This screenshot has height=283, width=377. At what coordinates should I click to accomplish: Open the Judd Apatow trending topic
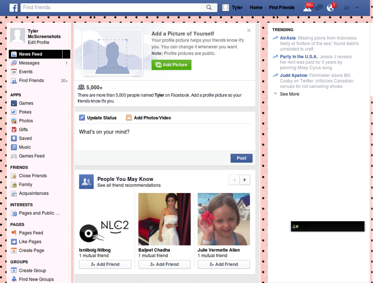[x=293, y=76]
